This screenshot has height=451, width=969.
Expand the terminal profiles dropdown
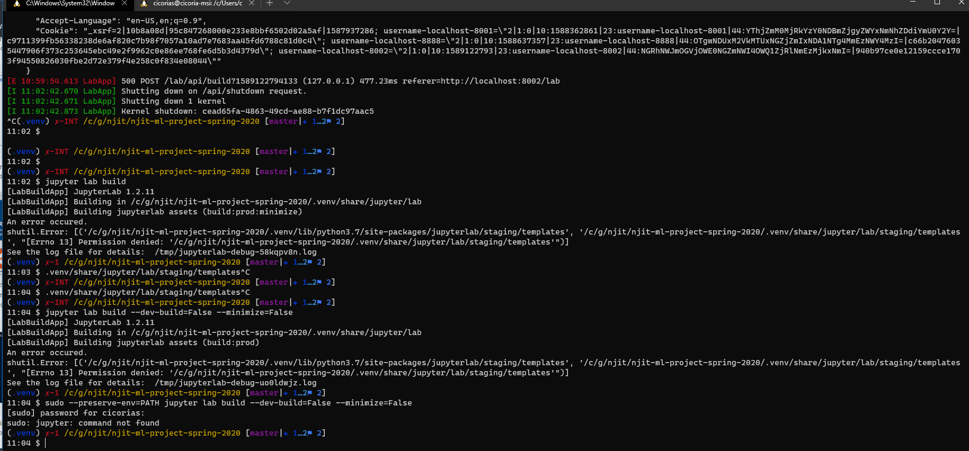[x=287, y=3]
